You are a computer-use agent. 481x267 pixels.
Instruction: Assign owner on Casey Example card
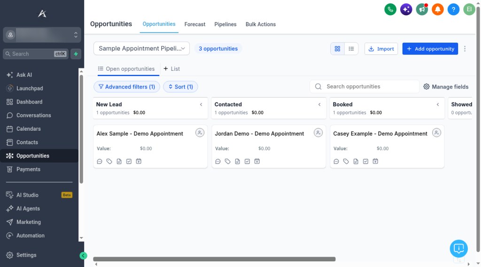tap(436, 133)
